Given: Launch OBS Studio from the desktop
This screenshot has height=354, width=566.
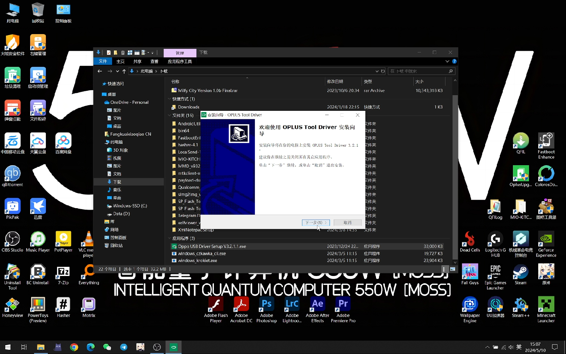Looking at the screenshot, I should 12,242.
